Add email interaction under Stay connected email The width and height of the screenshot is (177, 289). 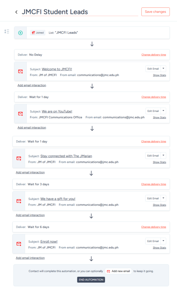pos(30,172)
